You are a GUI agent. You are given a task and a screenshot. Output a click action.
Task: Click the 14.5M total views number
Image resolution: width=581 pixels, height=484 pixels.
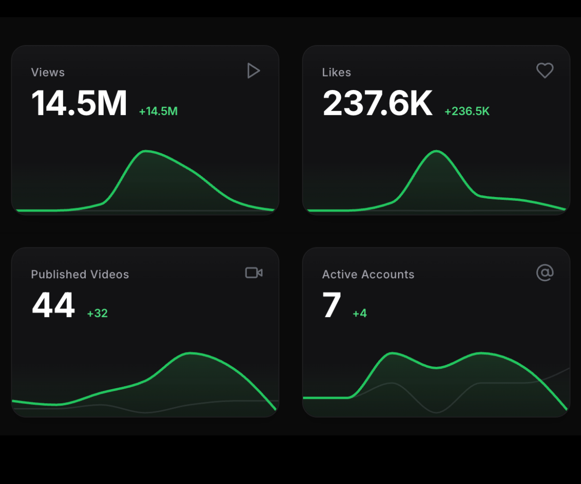(79, 103)
